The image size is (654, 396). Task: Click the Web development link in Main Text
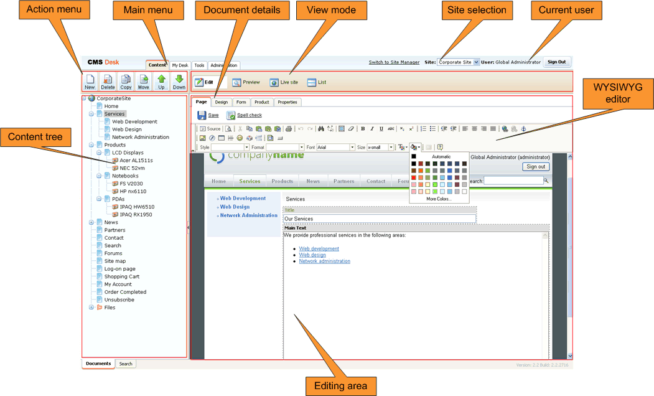pos(319,248)
